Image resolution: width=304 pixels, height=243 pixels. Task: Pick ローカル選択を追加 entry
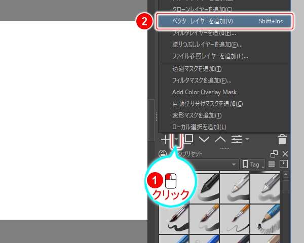click(224, 127)
